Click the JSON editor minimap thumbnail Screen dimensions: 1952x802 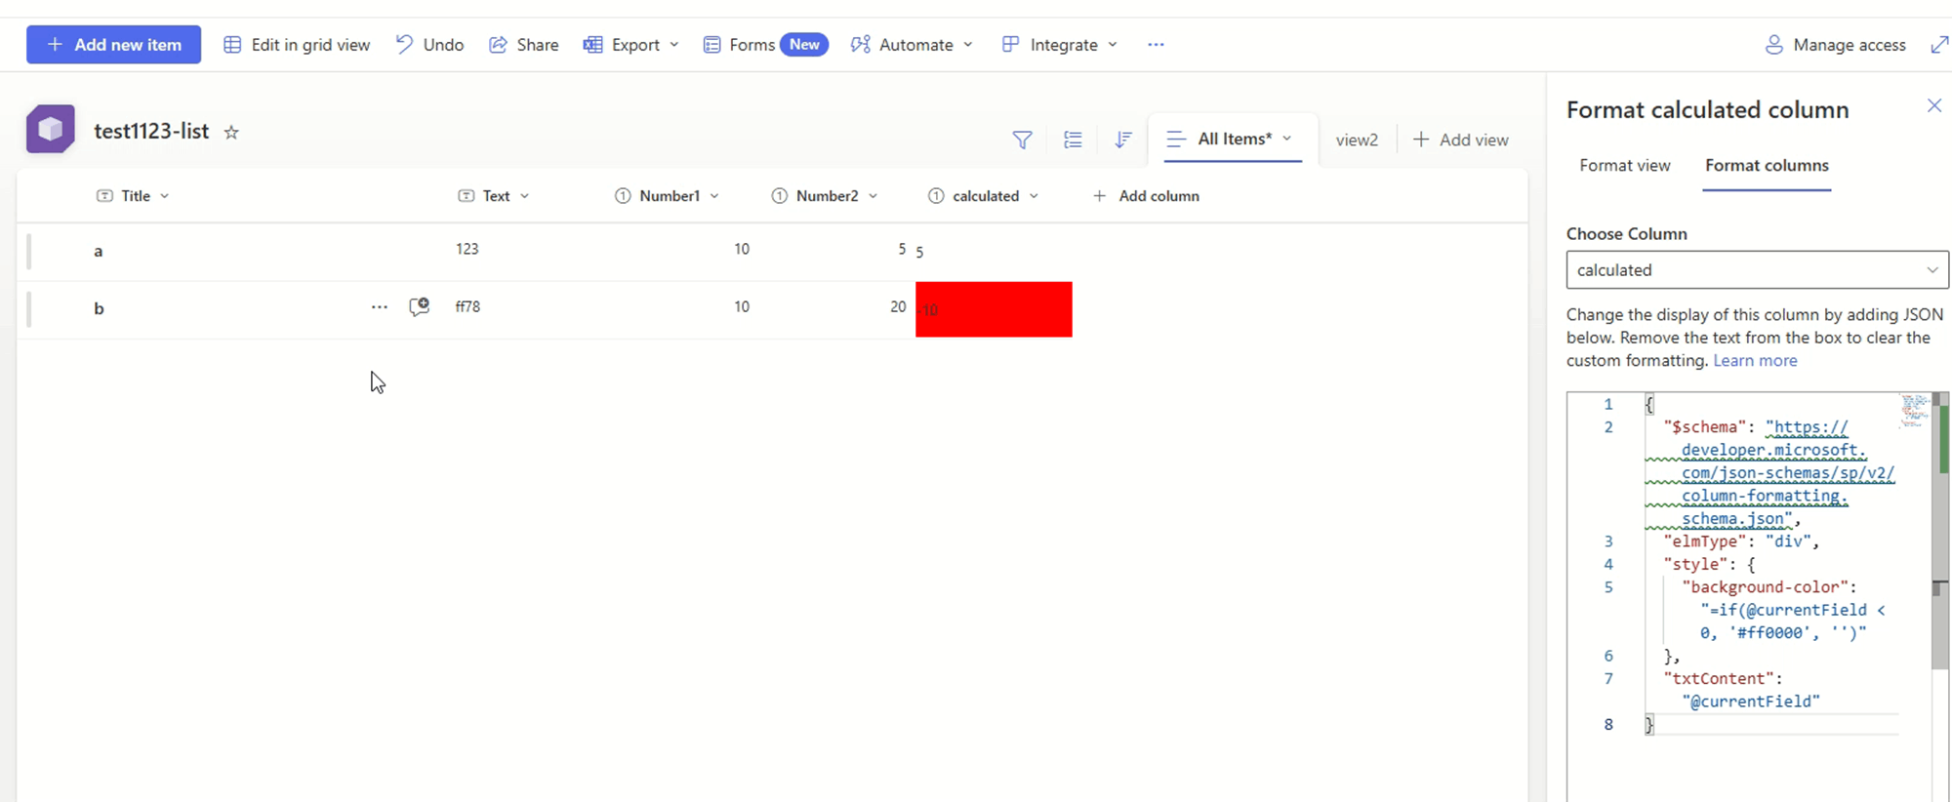click(x=1914, y=411)
